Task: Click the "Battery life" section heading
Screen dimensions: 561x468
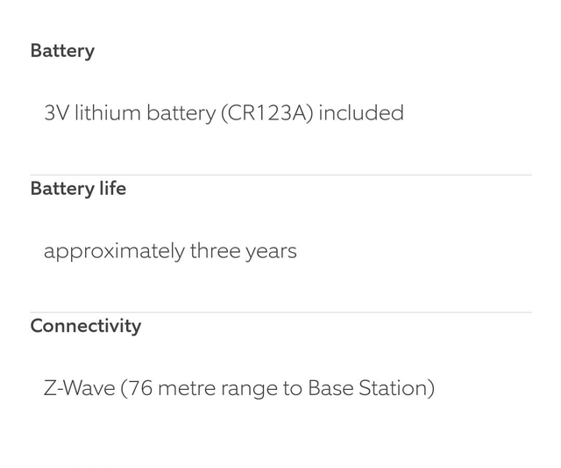Action: (78, 189)
